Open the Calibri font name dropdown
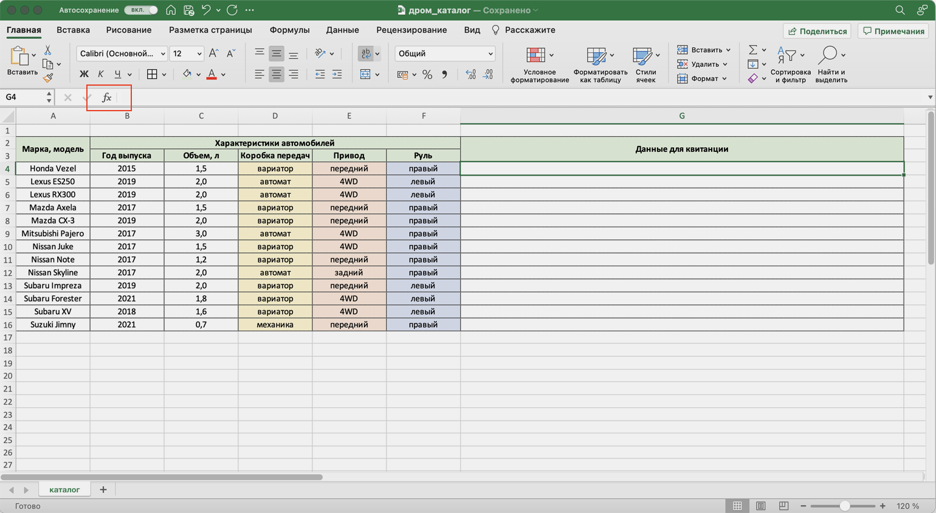The height and width of the screenshot is (513, 936). [122, 53]
